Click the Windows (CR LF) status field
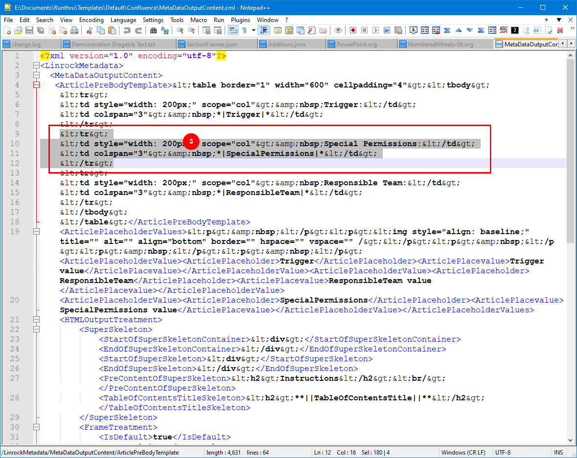 click(x=463, y=453)
